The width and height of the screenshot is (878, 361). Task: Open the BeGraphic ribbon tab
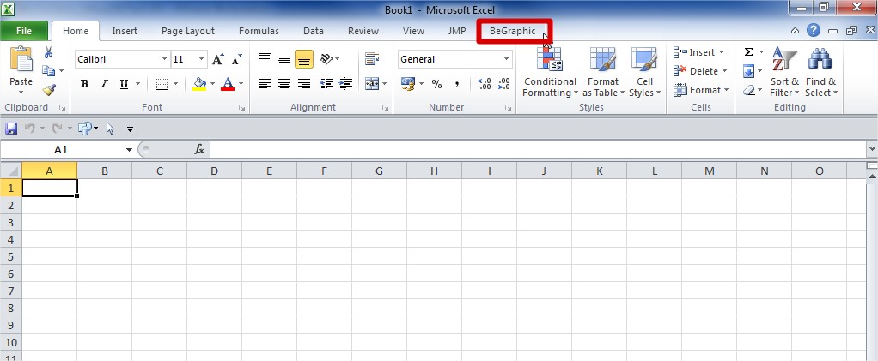[512, 32]
